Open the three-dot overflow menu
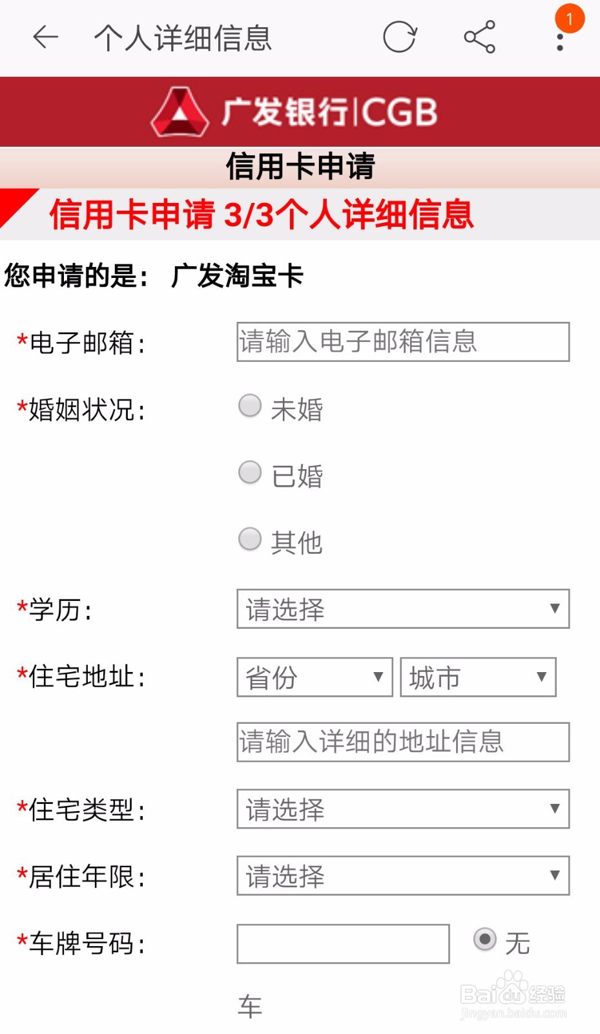 coord(560,42)
